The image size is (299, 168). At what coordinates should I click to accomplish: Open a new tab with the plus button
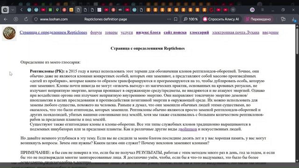pos(233,10)
